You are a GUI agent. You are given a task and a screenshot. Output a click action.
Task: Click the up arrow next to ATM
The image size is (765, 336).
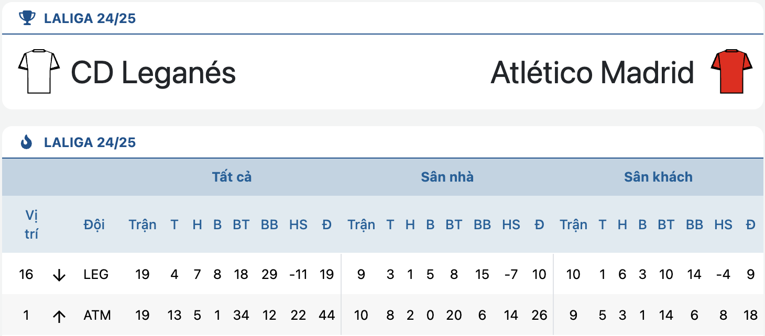[x=59, y=316]
